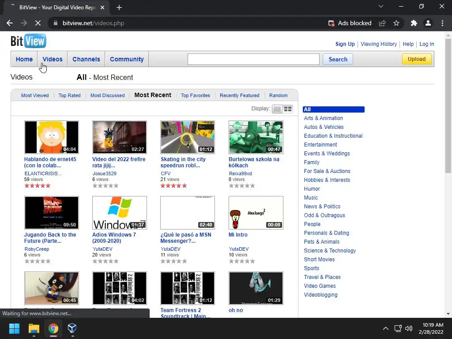Open Viewing History
Image resolution: width=452 pixels, height=339 pixels.
[x=379, y=44]
